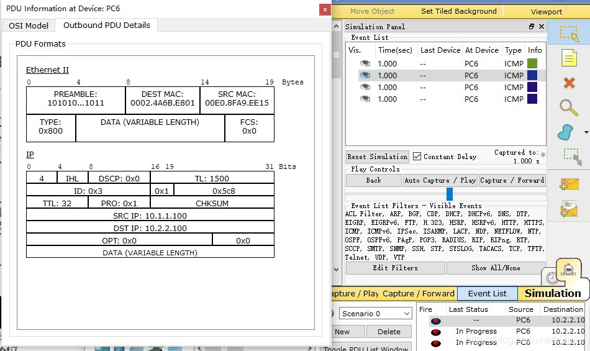
Task: Click Set Tiled Background
Action: 459,11
